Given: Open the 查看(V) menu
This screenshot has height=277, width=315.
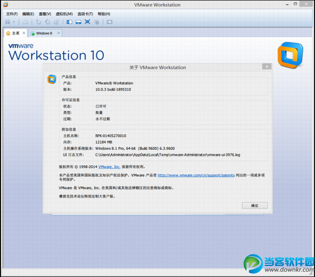Looking at the screenshot, I should click(45, 14).
